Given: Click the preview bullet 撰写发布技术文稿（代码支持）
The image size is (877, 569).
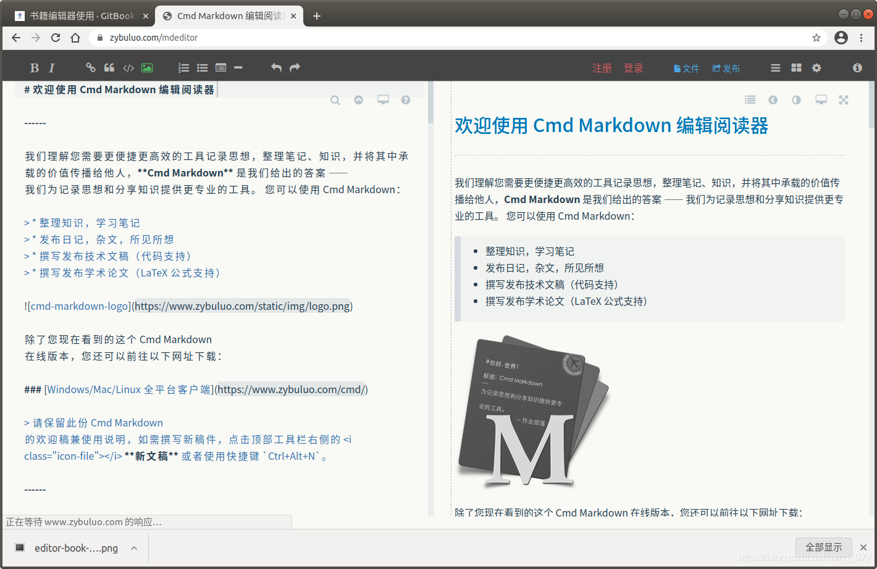Looking at the screenshot, I should pyautogui.click(x=552, y=284).
